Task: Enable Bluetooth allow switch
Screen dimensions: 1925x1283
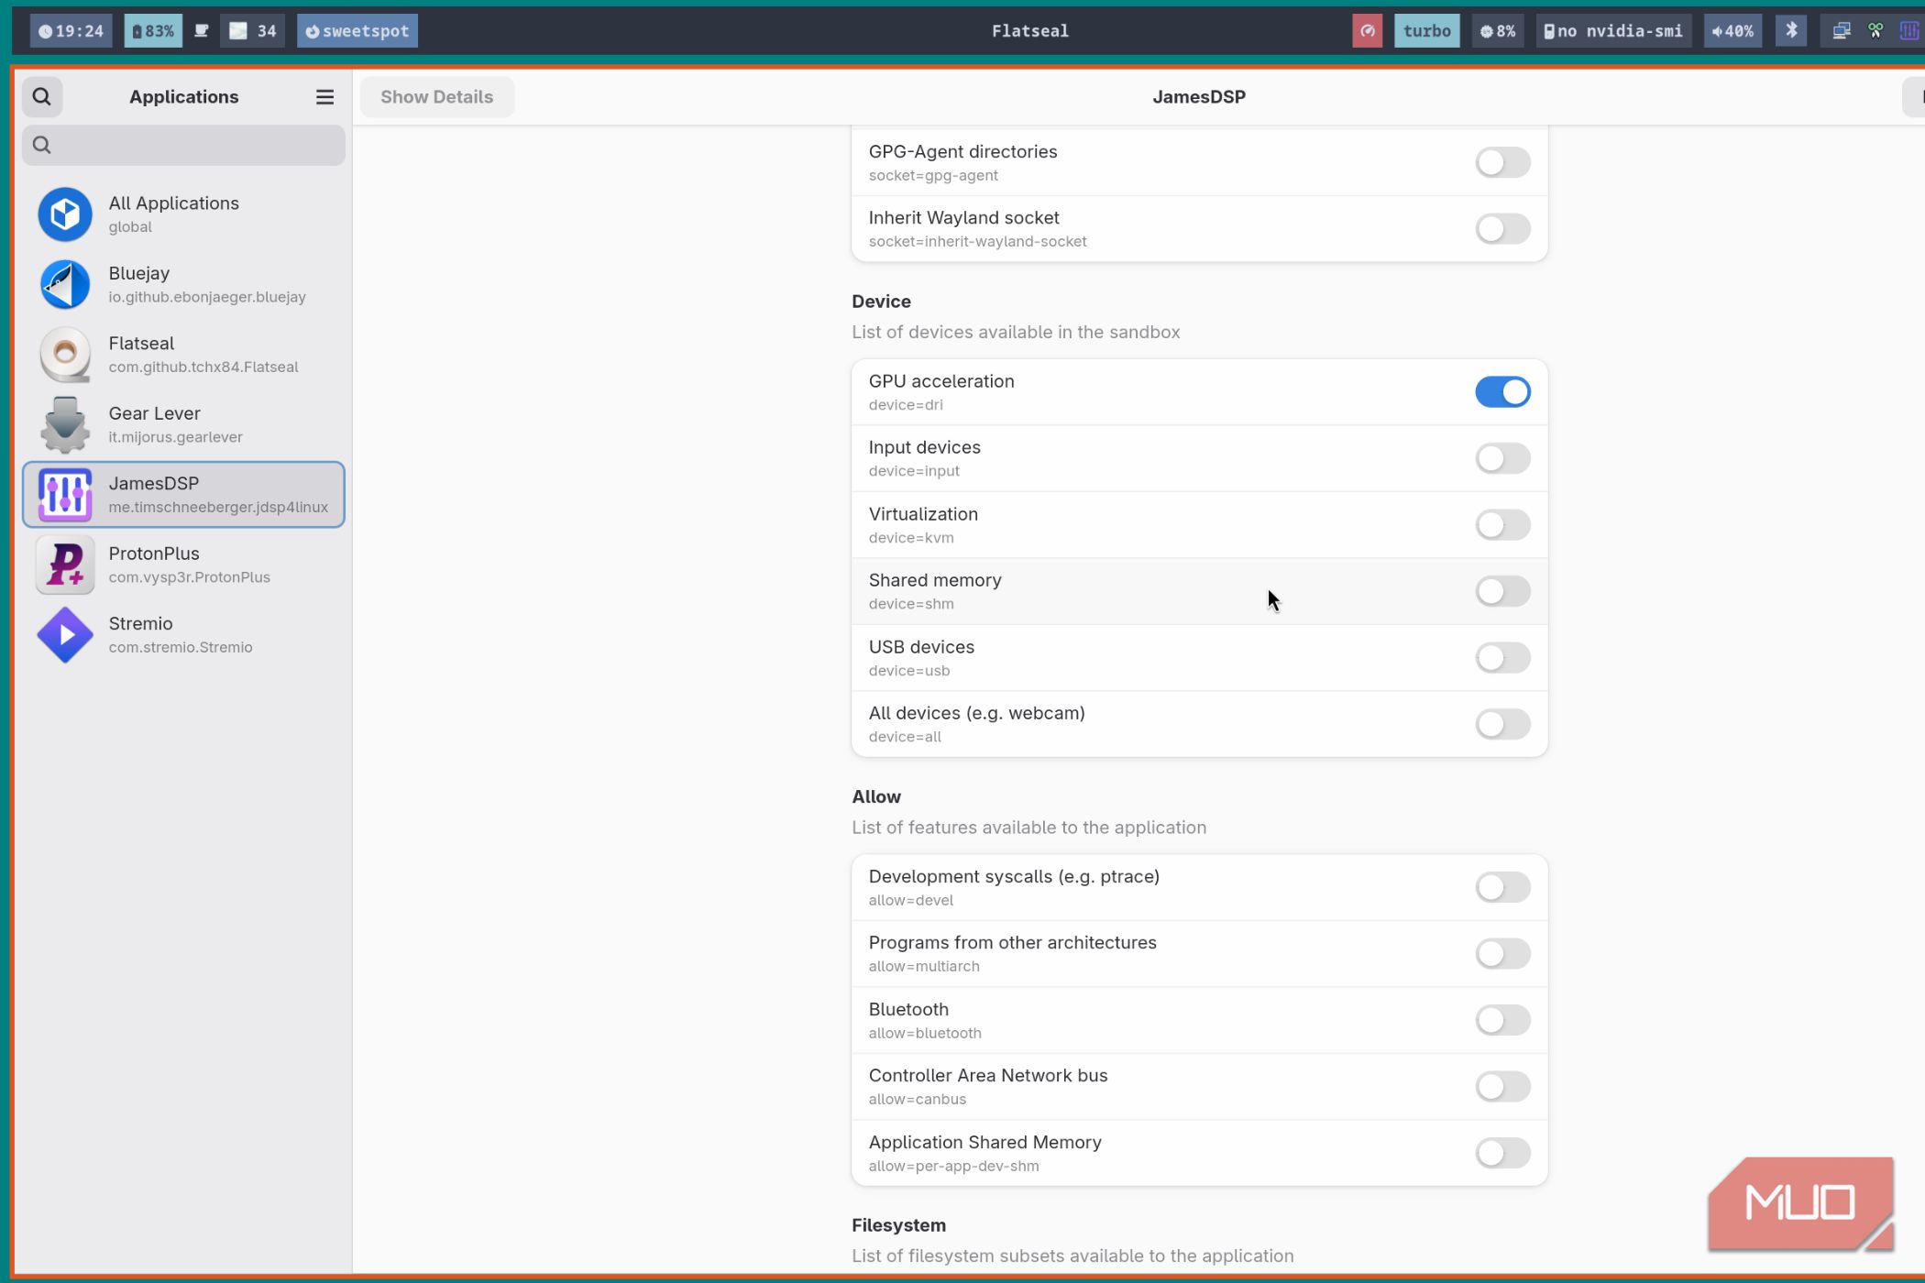Action: click(x=1502, y=1020)
